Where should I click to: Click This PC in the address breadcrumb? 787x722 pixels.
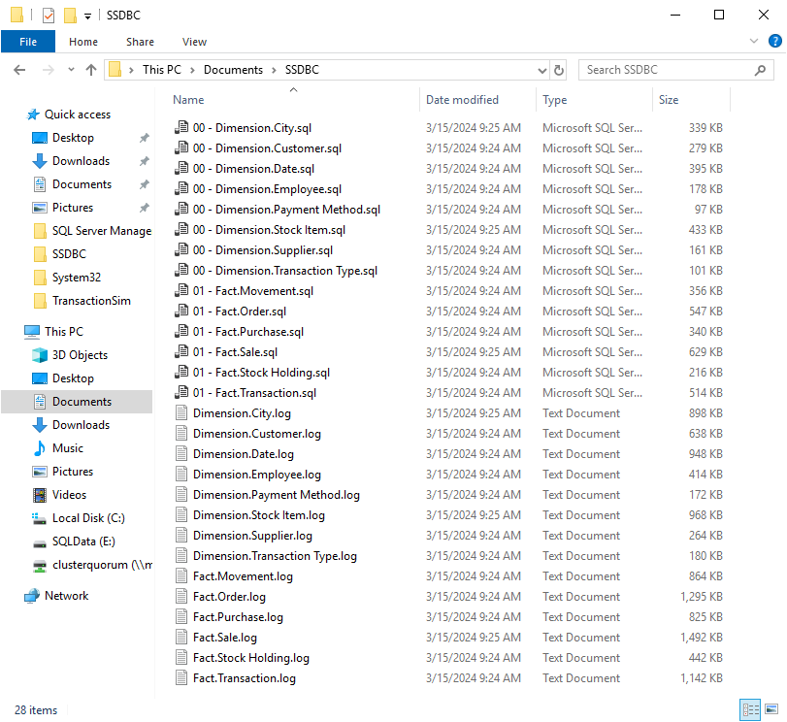tap(162, 70)
